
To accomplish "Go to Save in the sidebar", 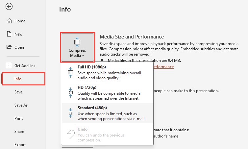I will pos(18,92).
